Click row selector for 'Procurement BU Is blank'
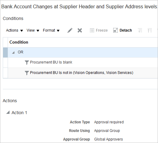The height and width of the screenshot is (143, 158). click(x=5, y=63)
